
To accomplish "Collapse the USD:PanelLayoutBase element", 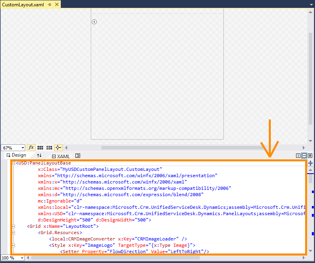I will coord(13,163).
